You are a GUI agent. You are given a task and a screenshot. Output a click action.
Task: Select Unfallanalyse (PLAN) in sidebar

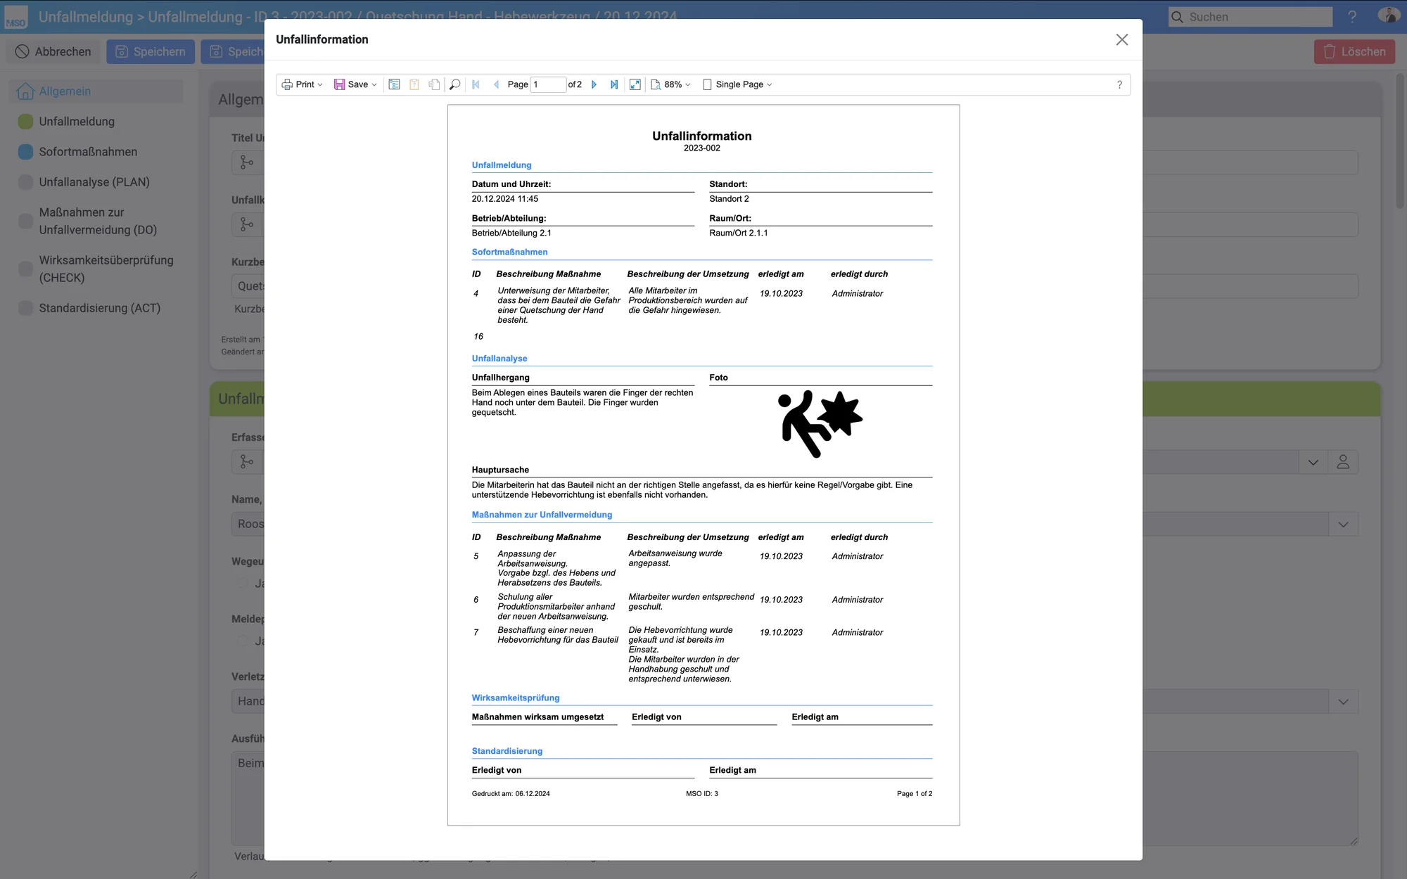click(x=94, y=182)
